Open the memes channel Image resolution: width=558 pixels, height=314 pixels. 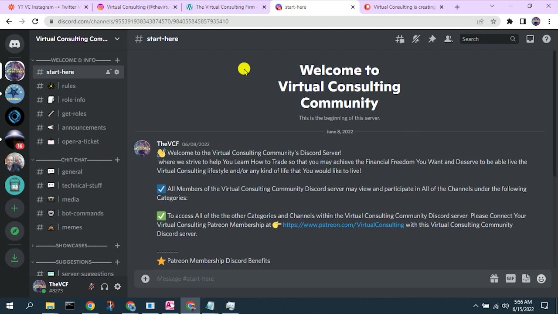coord(78,228)
